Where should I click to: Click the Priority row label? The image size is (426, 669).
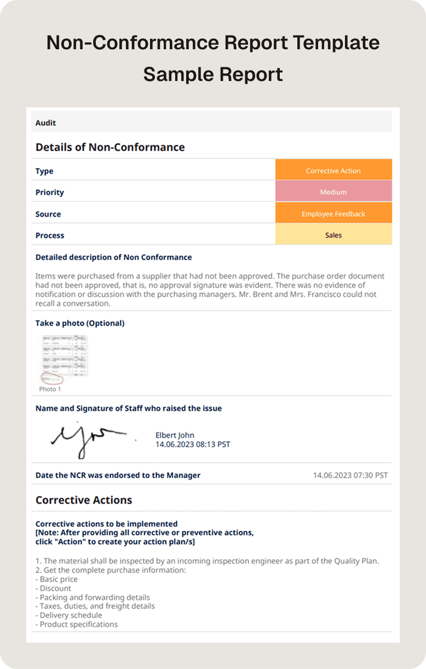coord(50,192)
